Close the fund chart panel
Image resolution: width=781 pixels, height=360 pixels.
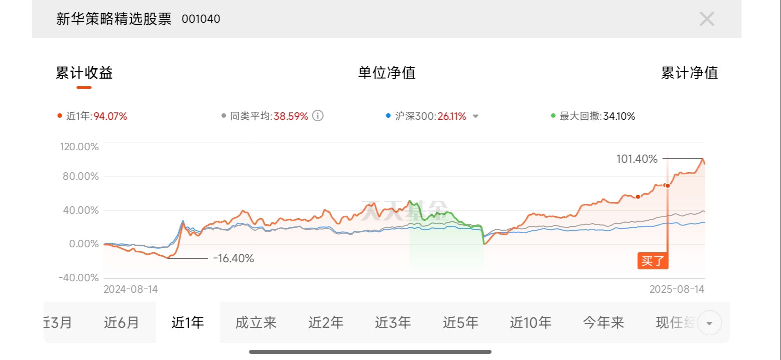tap(706, 19)
